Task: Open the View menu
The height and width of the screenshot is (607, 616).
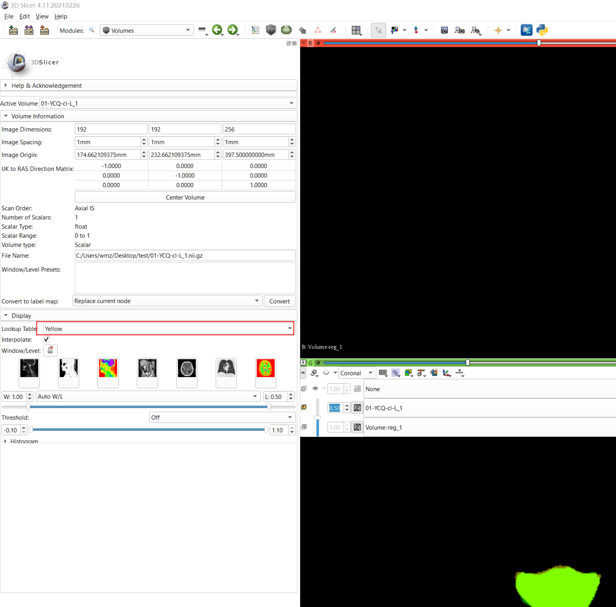Action: (42, 16)
